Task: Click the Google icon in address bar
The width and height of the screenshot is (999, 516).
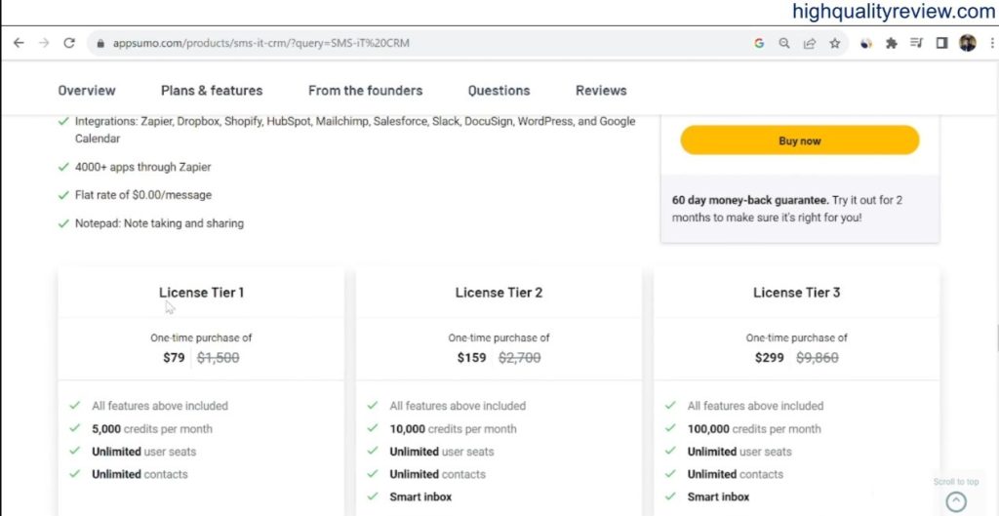Action: (759, 43)
